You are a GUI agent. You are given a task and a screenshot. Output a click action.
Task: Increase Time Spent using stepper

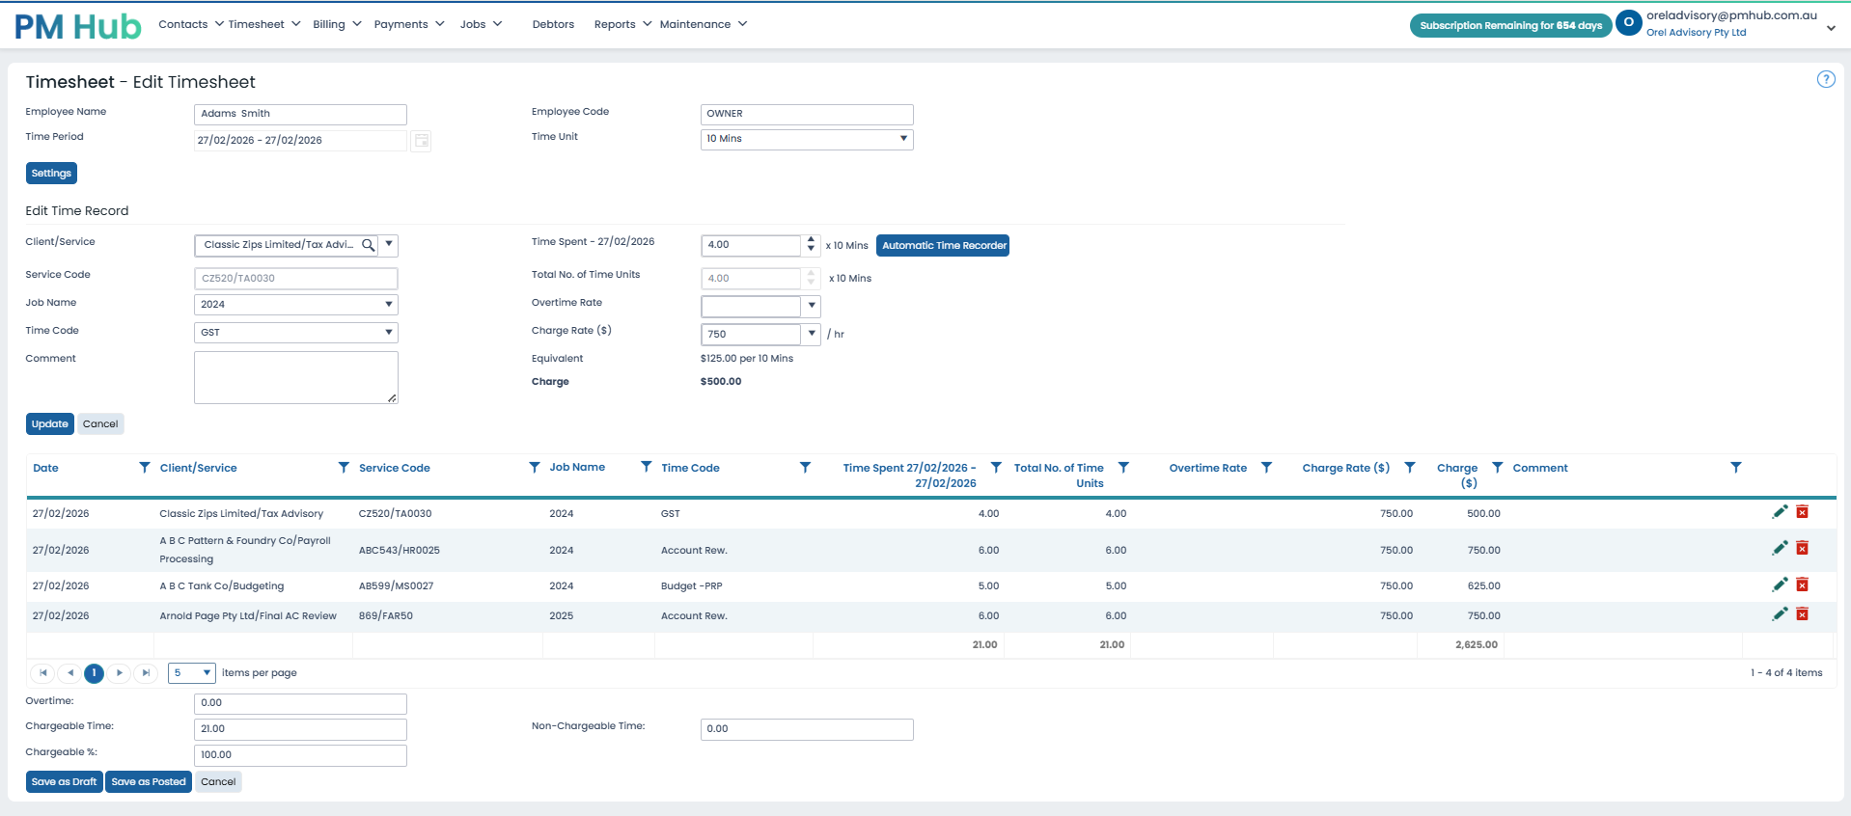pos(811,240)
